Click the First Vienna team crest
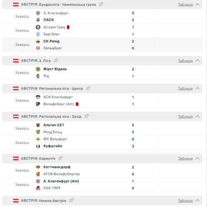 pyautogui.click(x=38, y=69)
